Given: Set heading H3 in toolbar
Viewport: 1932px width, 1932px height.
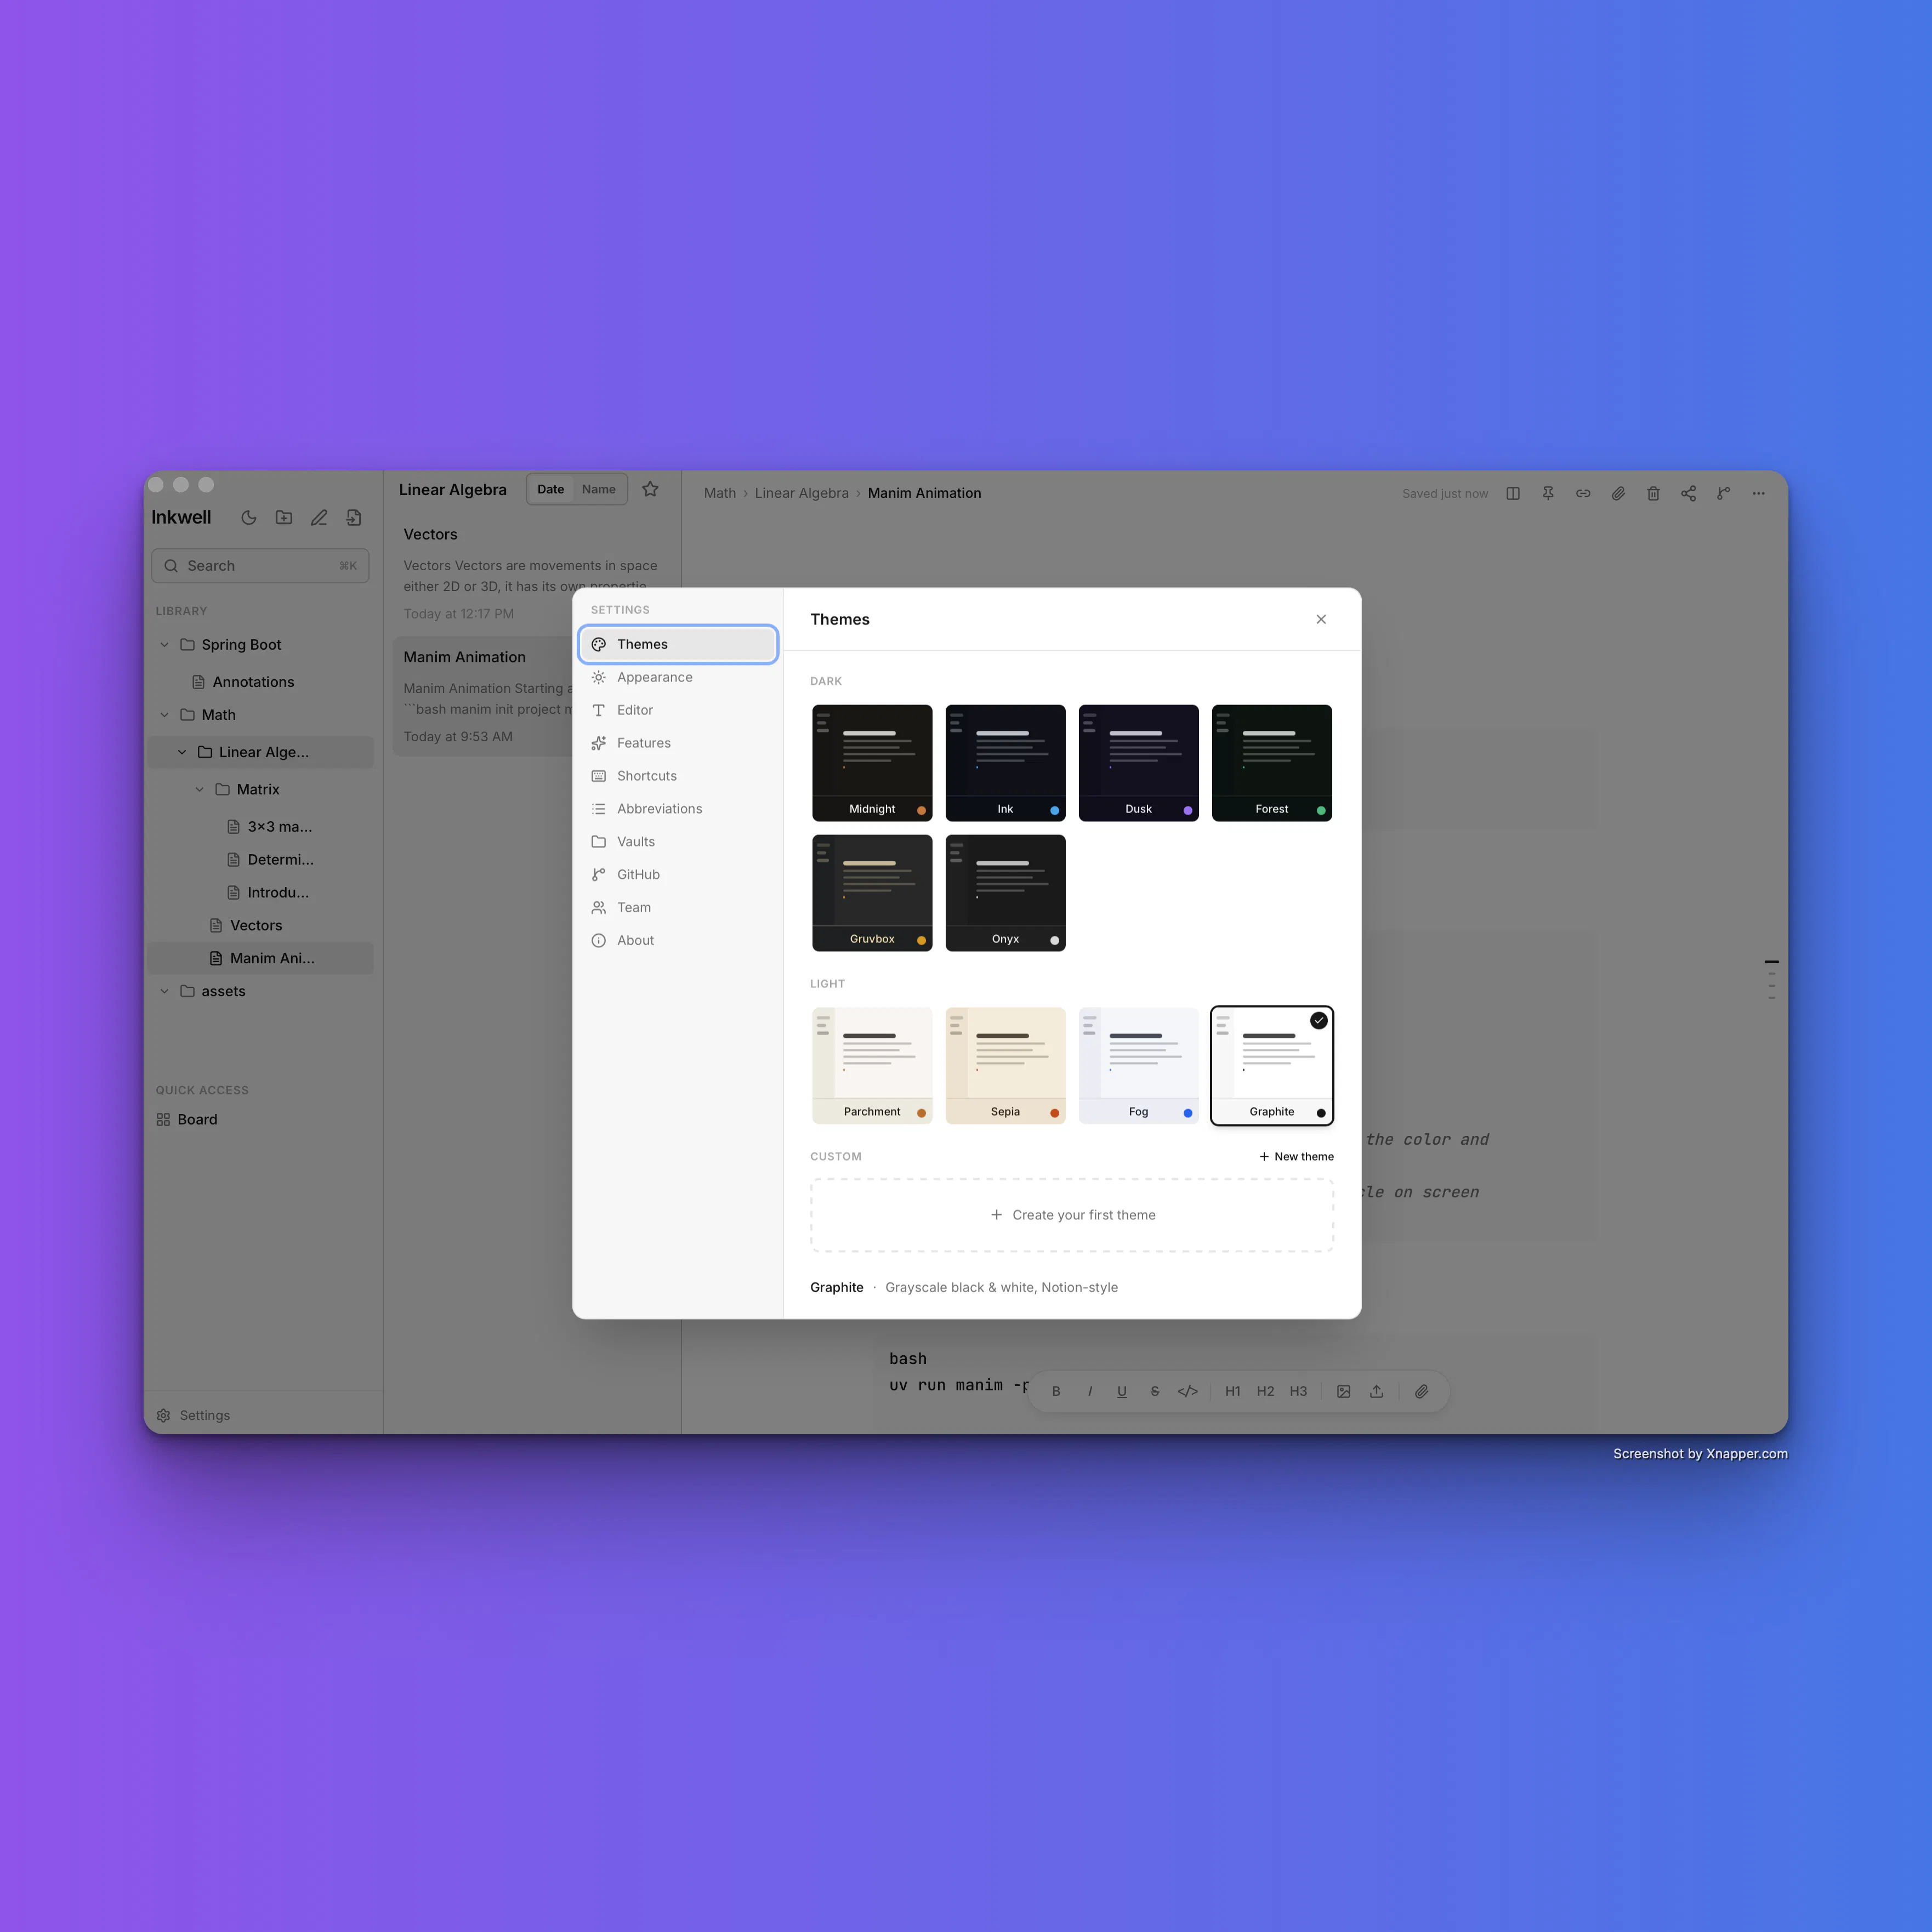Looking at the screenshot, I should [x=1298, y=1391].
